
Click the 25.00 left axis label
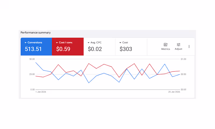tap(32, 74)
